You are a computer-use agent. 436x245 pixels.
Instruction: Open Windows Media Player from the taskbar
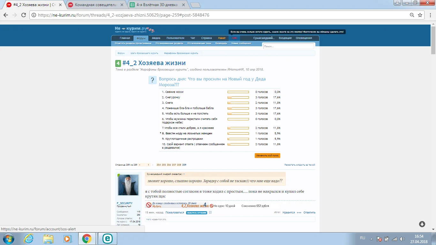pyautogui.click(x=67, y=238)
